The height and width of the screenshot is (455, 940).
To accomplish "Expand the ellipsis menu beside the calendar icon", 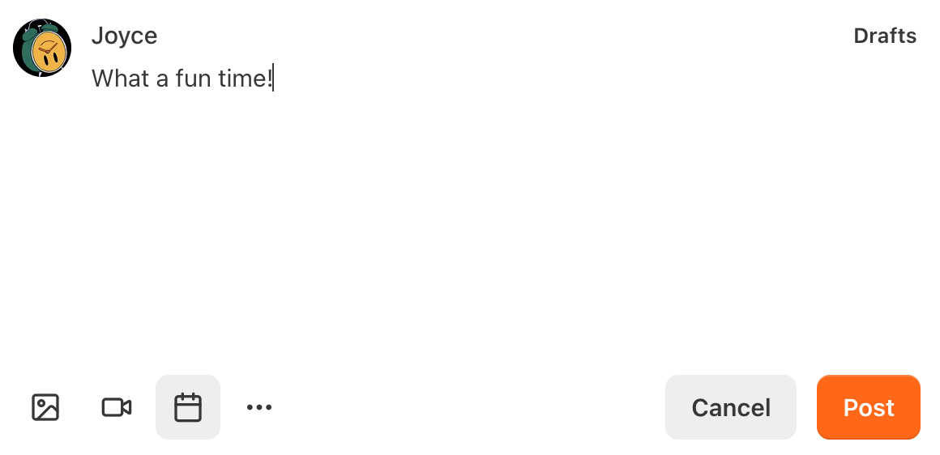I will (259, 407).
